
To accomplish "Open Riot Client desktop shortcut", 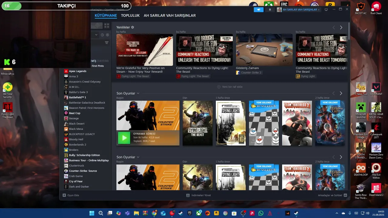I will (x=376, y=8).
